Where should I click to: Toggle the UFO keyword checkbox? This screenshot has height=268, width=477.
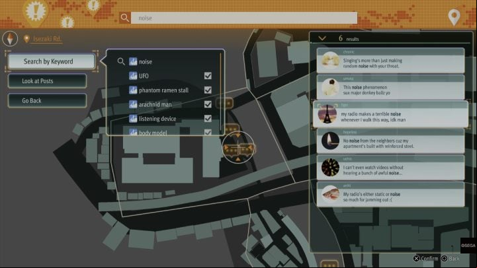[208, 75]
